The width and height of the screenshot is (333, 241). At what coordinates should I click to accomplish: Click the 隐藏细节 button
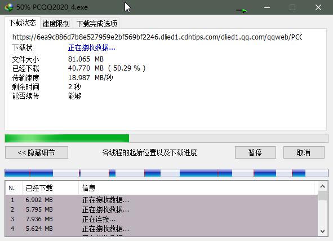(x=37, y=152)
